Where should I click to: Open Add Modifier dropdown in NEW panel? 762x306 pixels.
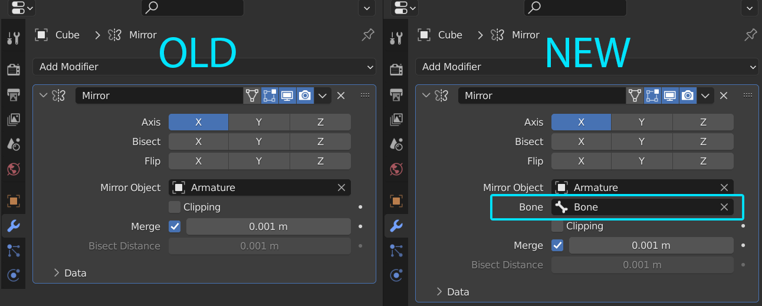tap(587, 67)
